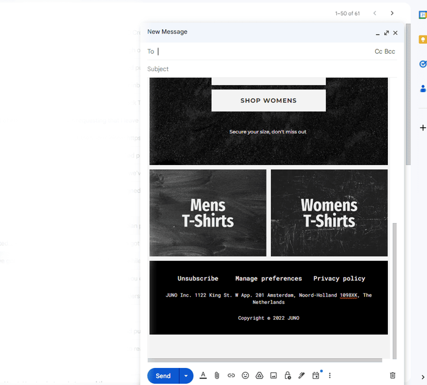
Task: Click the message body vertical scrollbar
Action: click(x=395, y=291)
